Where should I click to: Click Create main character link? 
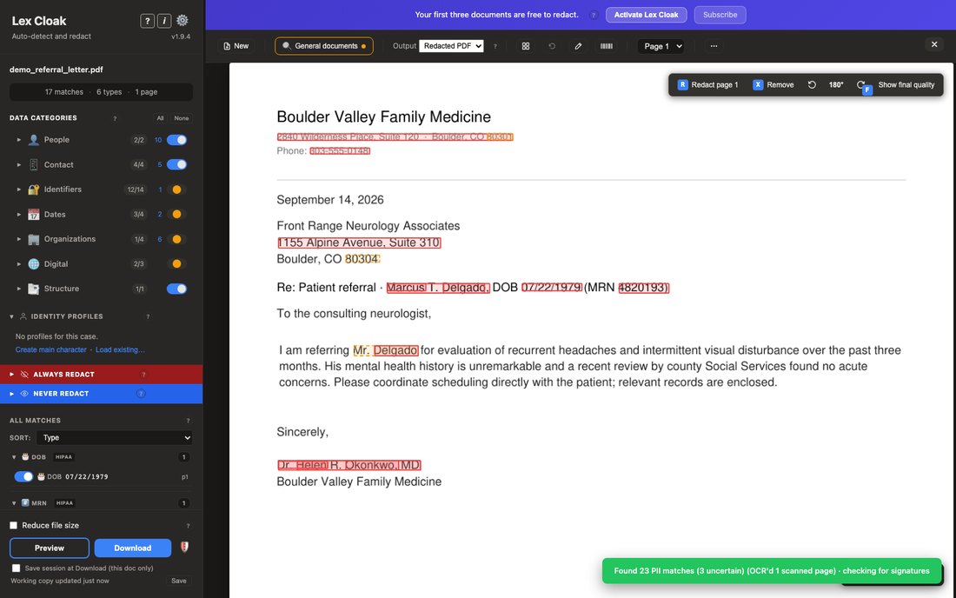50,350
